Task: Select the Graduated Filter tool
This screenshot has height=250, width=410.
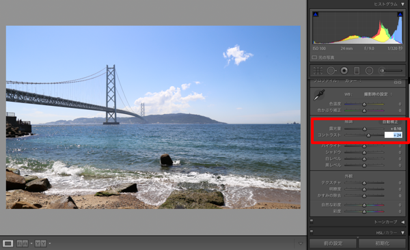Action: [357, 70]
